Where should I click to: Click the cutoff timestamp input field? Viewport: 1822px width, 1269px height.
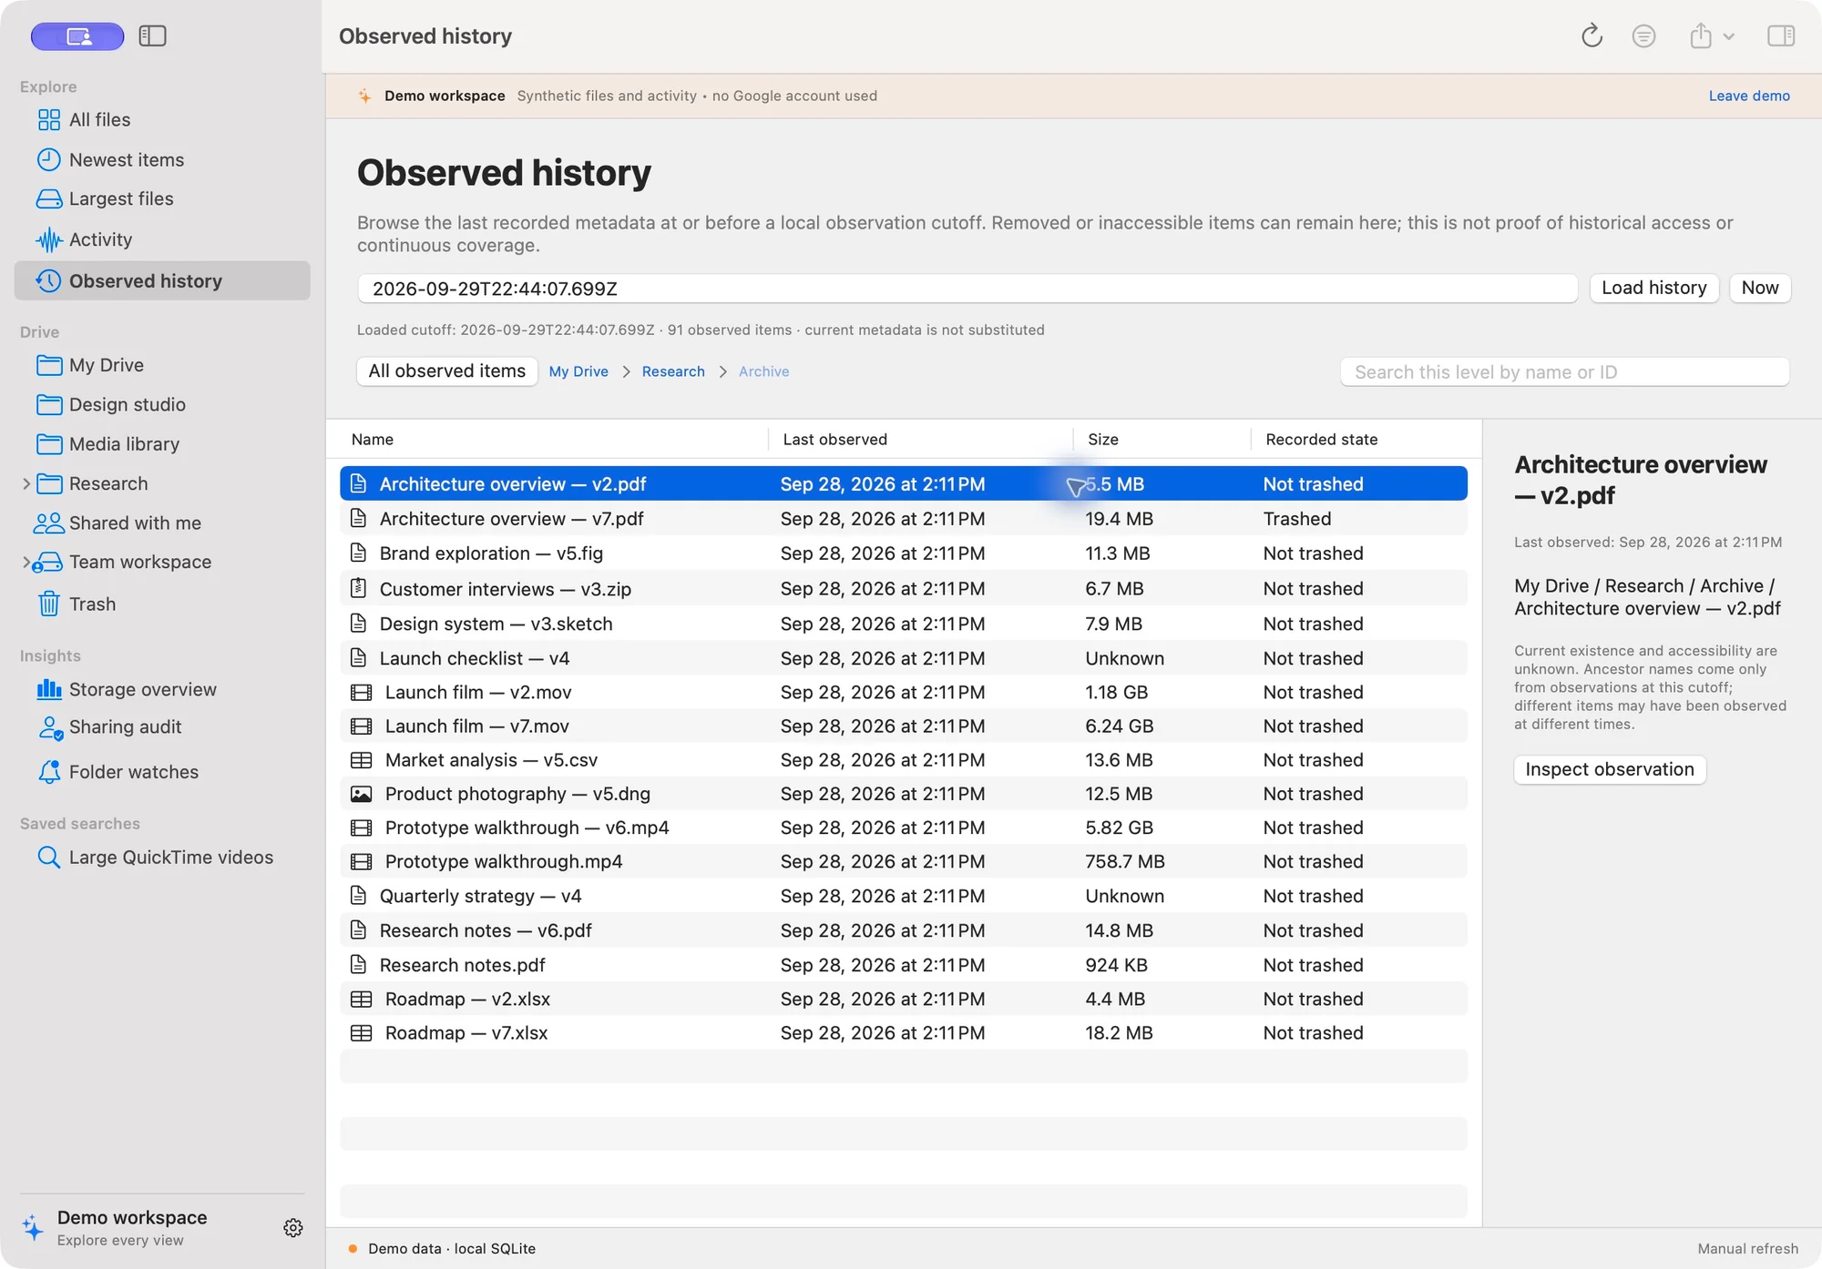tap(967, 289)
